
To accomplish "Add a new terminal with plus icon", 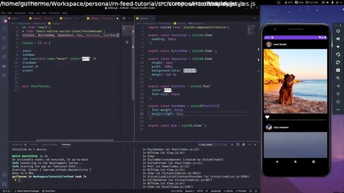I will click(x=232, y=144).
